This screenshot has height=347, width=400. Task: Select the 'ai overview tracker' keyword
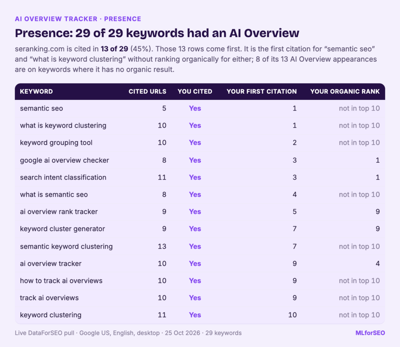(50, 263)
